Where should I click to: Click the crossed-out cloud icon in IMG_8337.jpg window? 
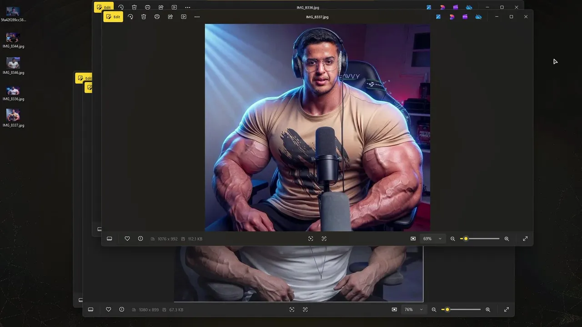tap(478, 17)
